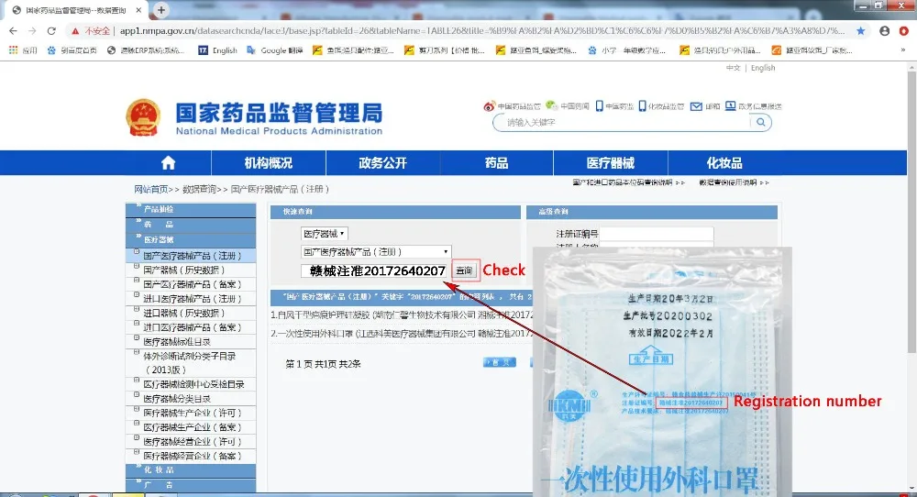Open the 药品 navigation menu
Viewport: 917px width, 497px height.
click(496, 163)
